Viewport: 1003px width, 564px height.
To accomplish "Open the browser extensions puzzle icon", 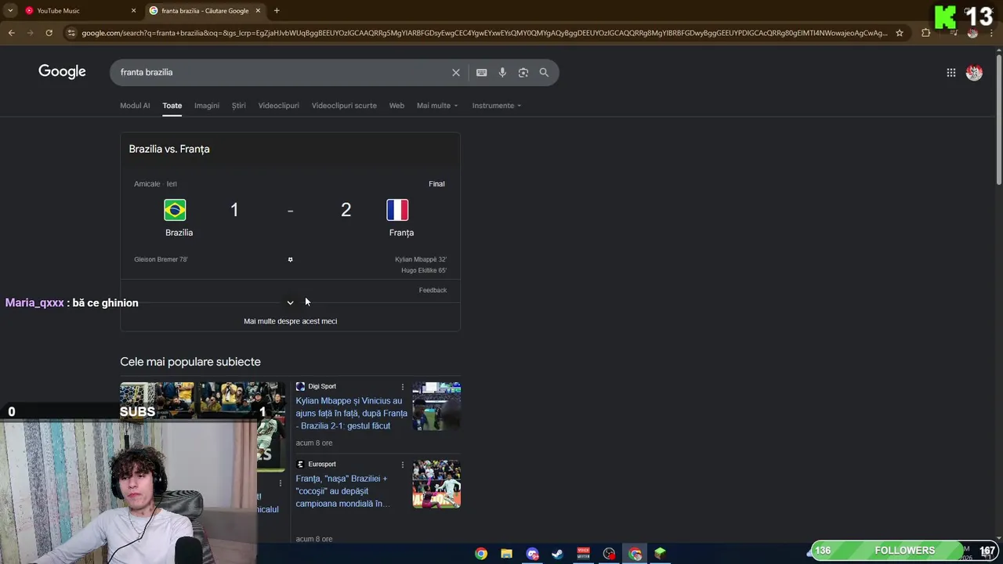I will 926,33.
